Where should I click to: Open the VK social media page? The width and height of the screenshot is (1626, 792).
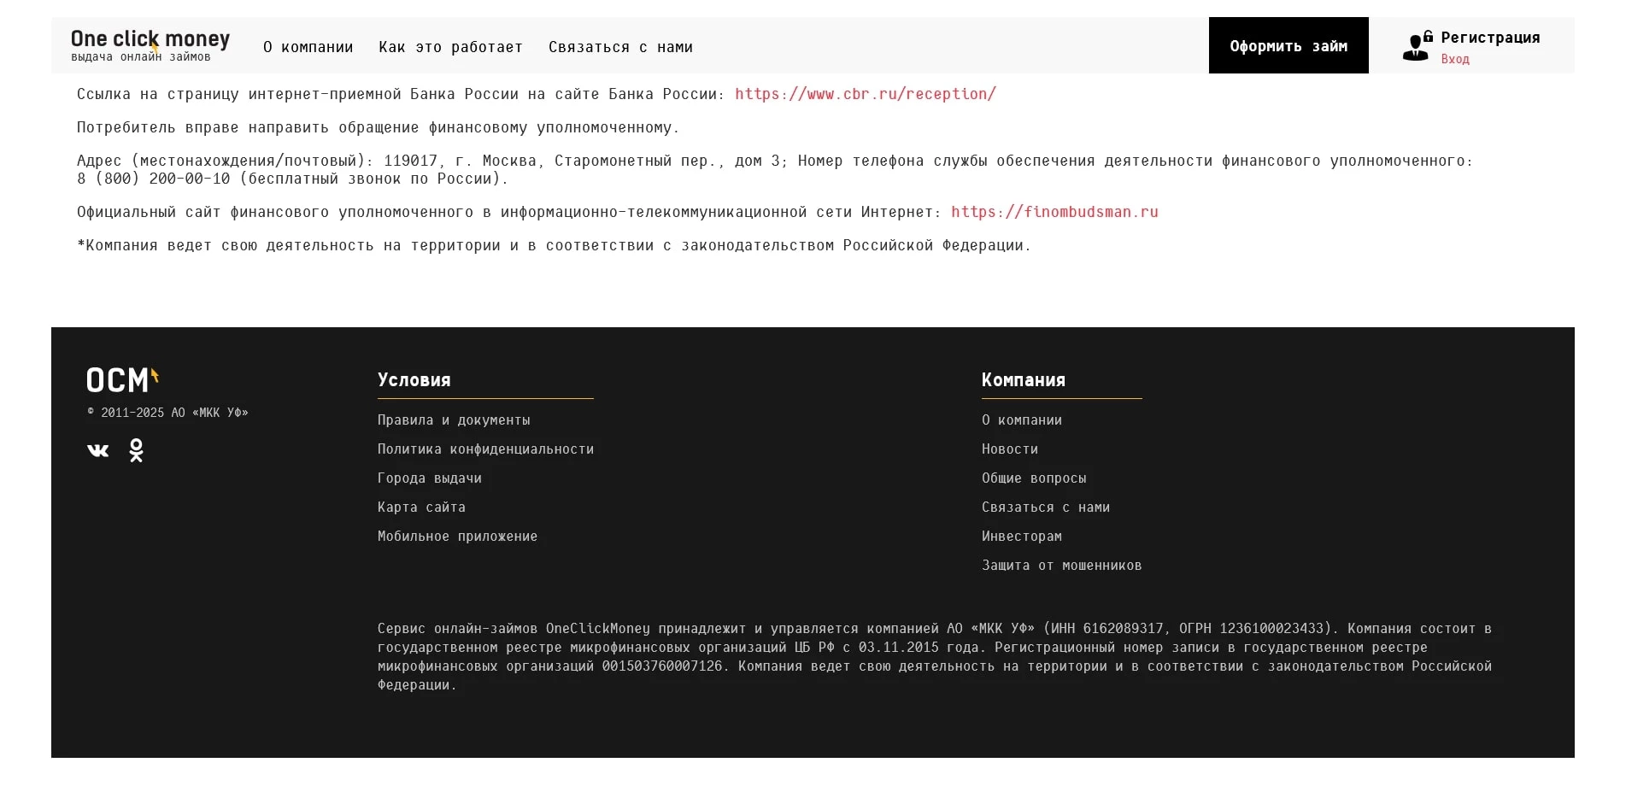(97, 449)
